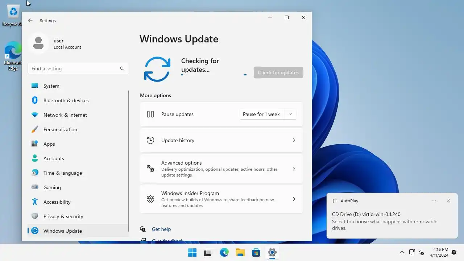Click the System monitor icon in sidebar
This screenshot has width=464, height=261.
pos(35,86)
